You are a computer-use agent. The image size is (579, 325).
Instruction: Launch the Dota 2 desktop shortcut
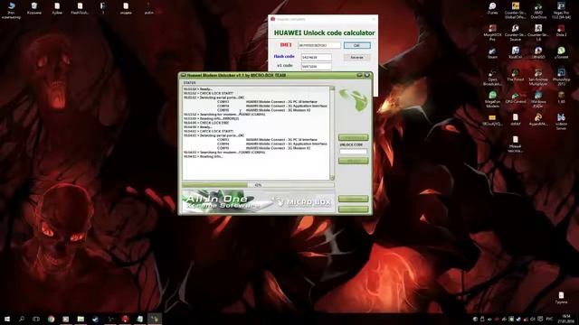[561, 29]
